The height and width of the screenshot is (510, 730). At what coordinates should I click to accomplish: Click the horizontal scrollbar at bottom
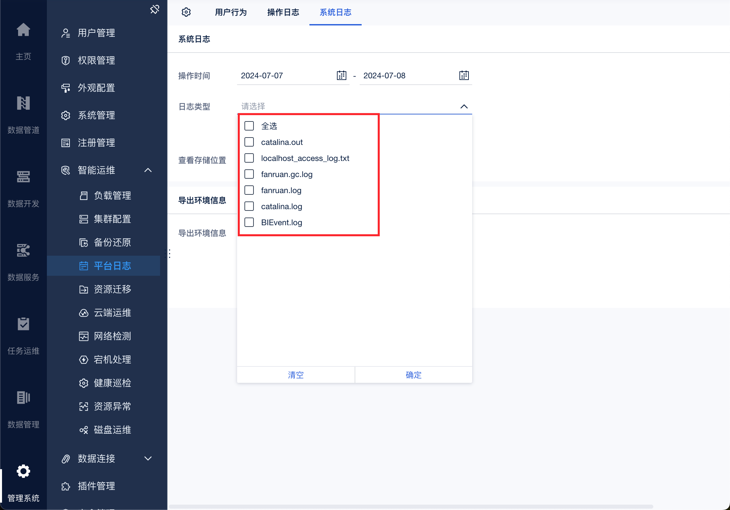[410, 506]
